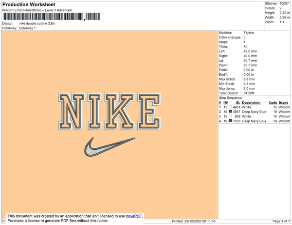
Task: Click the white color swatch in row 3
Action: pos(230,116)
